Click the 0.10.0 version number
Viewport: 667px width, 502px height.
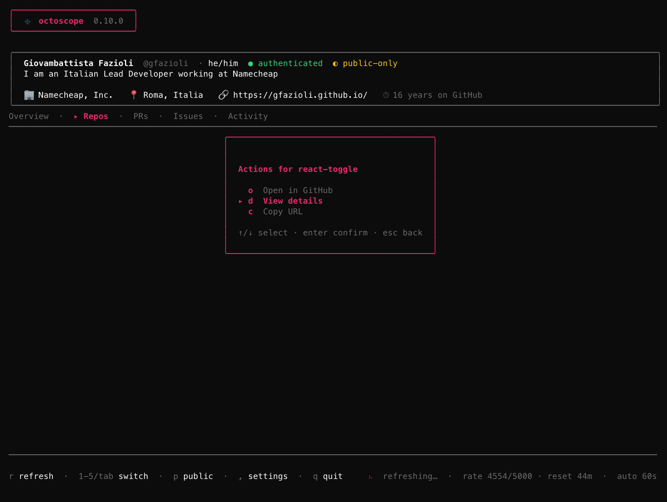coord(108,21)
